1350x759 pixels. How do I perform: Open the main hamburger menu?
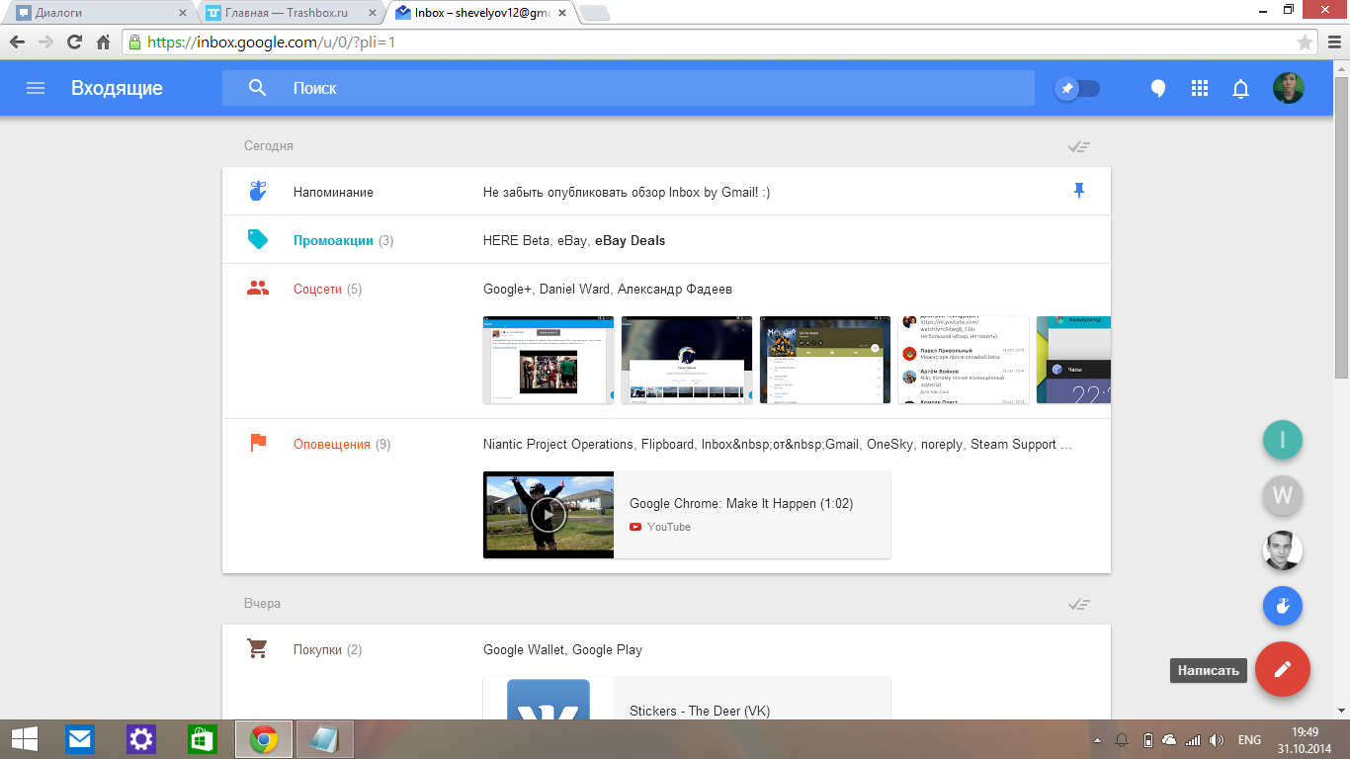36,88
